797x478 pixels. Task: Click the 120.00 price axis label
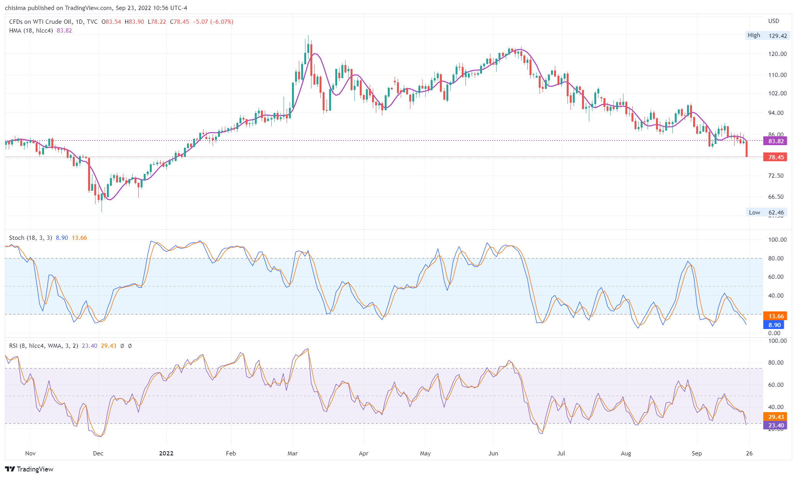777,54
